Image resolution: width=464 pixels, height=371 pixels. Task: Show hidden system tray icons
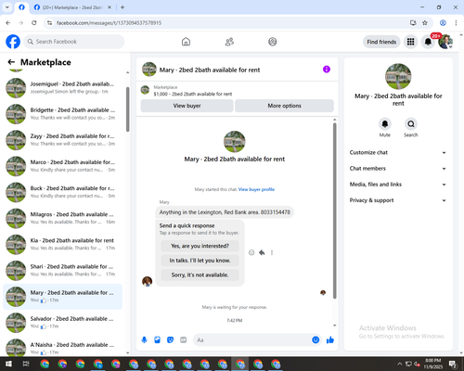(x=399, y=364)
